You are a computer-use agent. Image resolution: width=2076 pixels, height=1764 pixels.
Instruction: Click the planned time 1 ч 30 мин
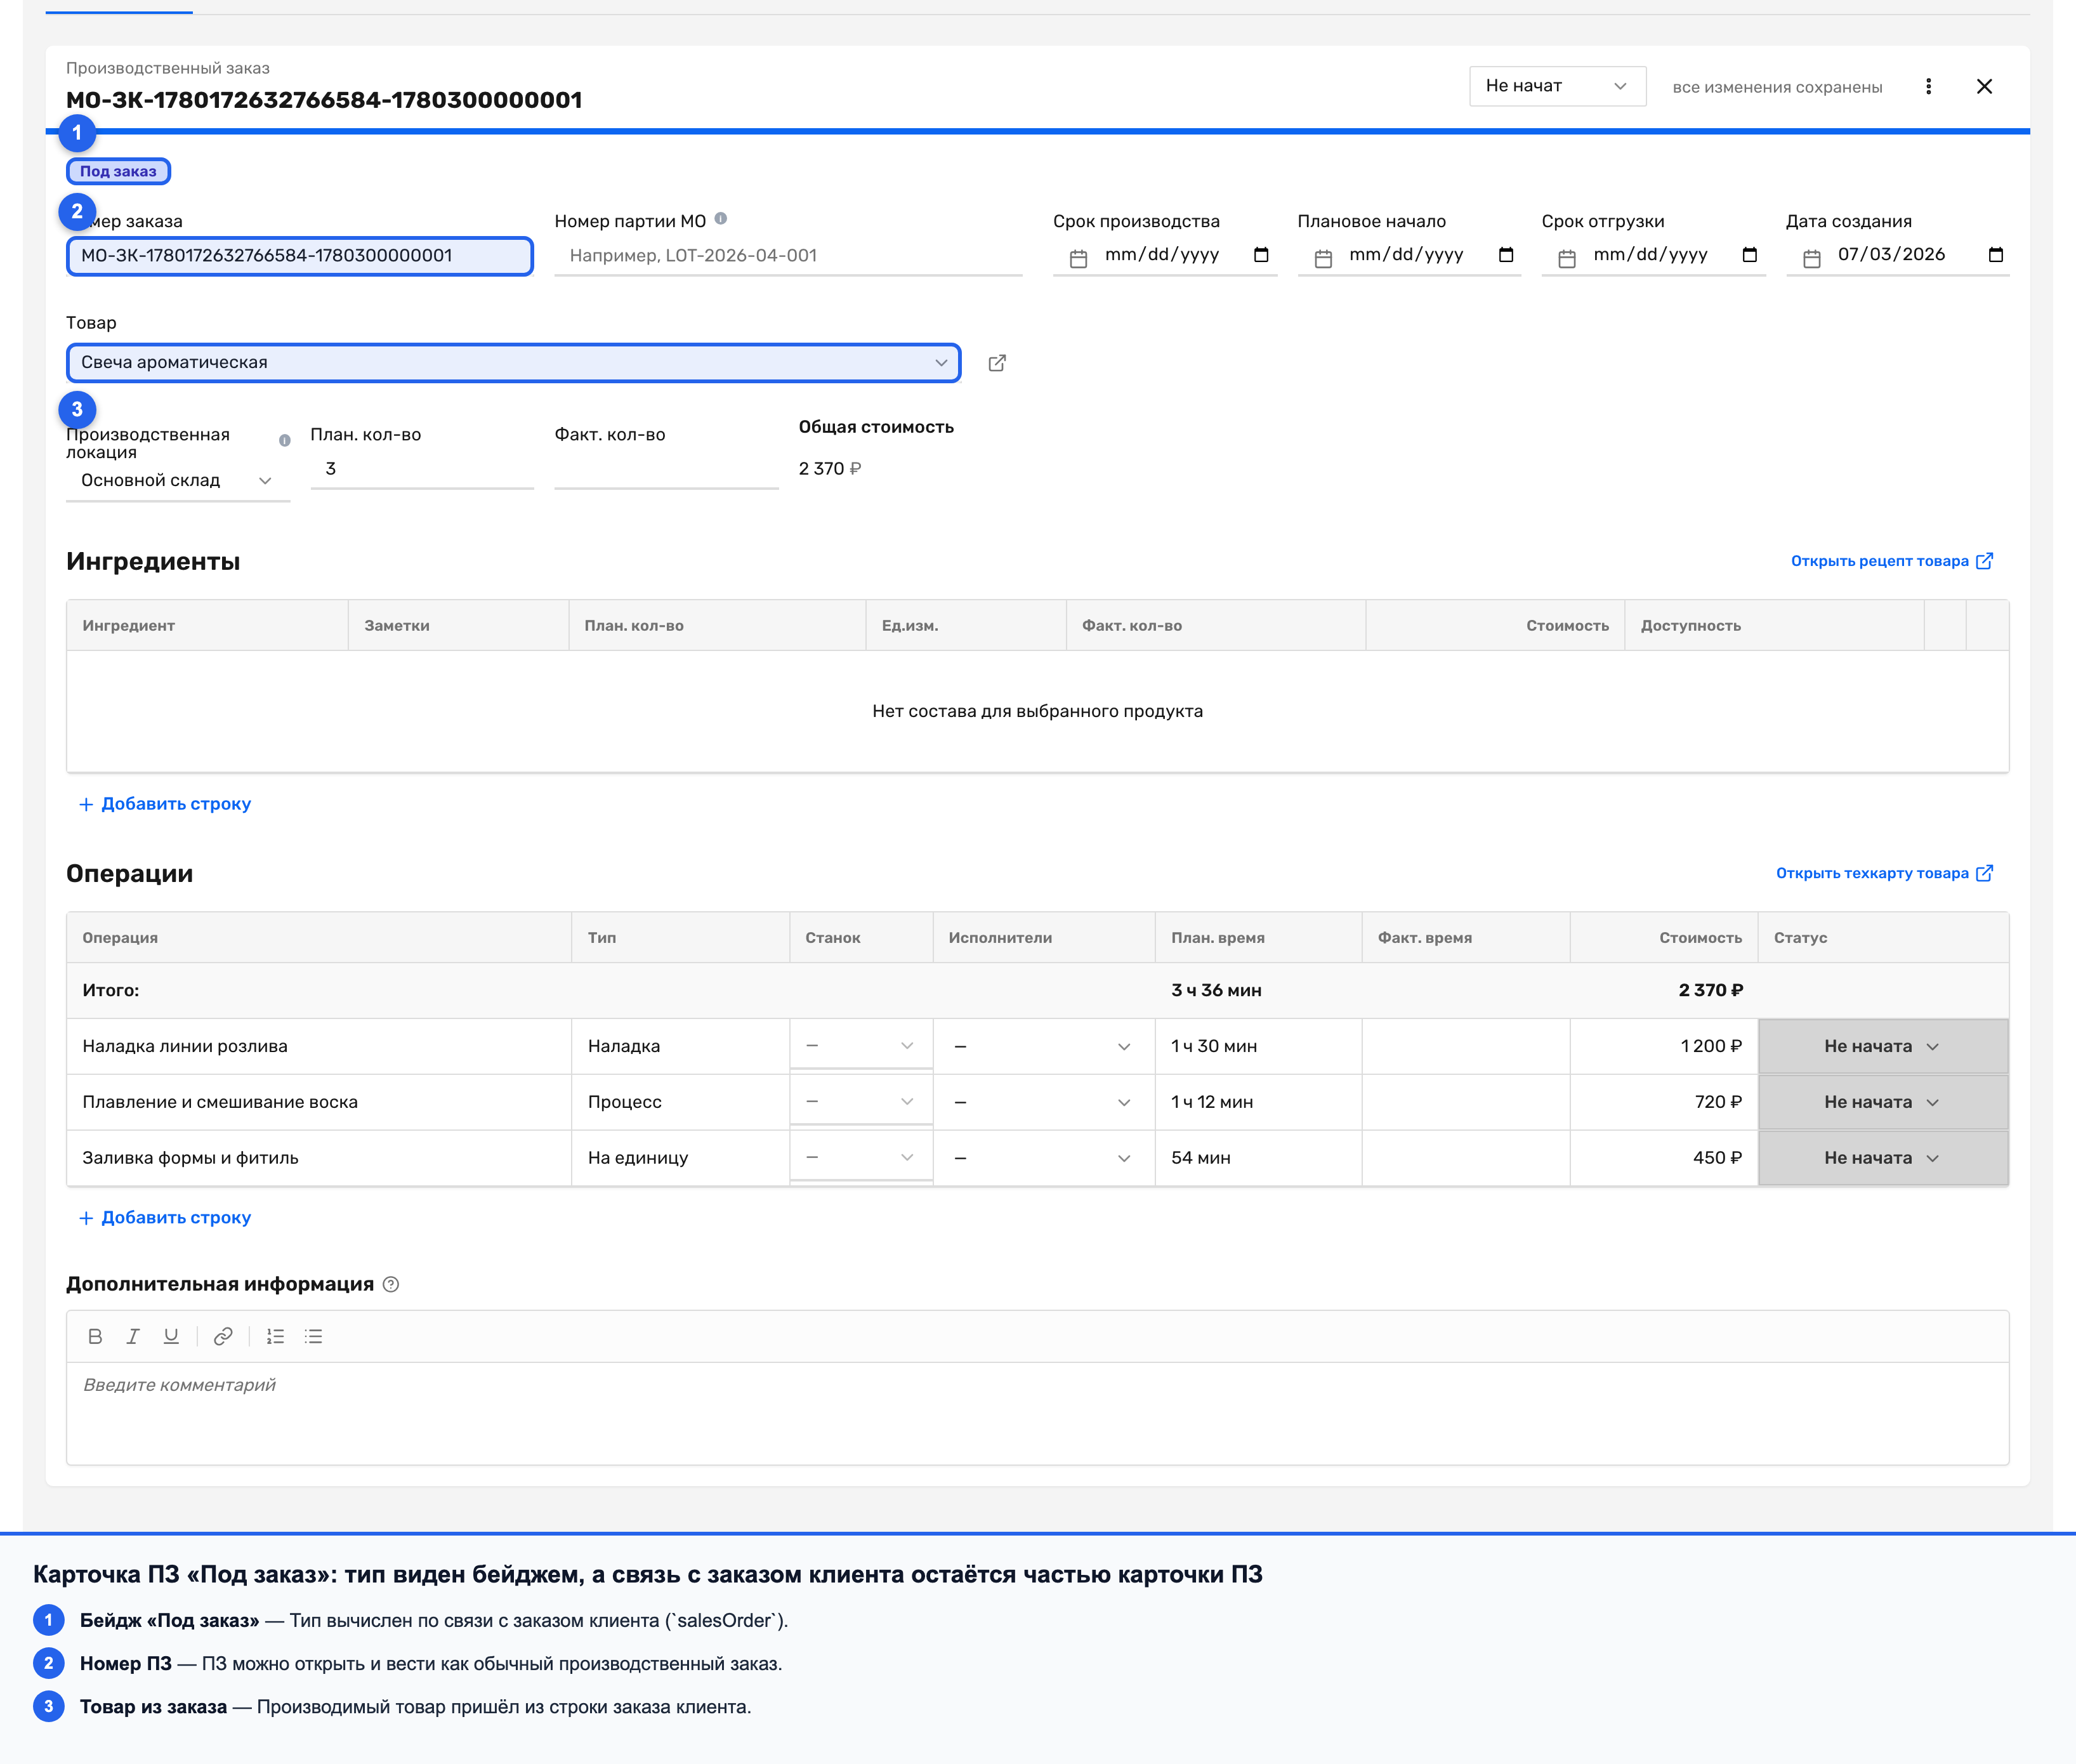click(x=1214, y=1047)
